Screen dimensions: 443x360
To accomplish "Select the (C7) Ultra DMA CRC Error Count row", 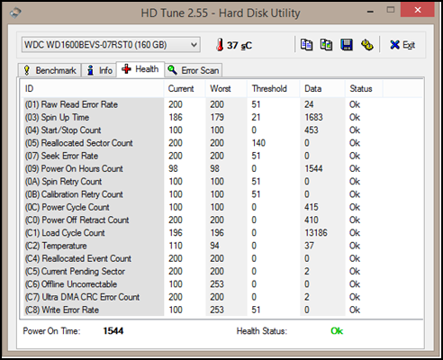I will [x=222, y=297].
